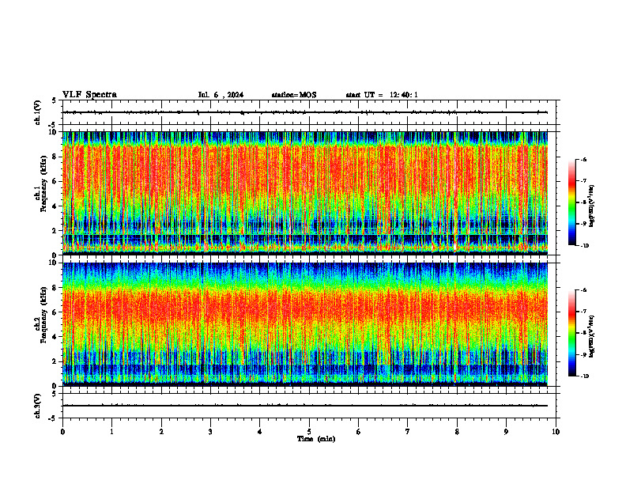The width and height of the screenshot is (626, 484).
Task: Select the "start UT = 12:40:1" text
Action: click(x=382, y=95)
